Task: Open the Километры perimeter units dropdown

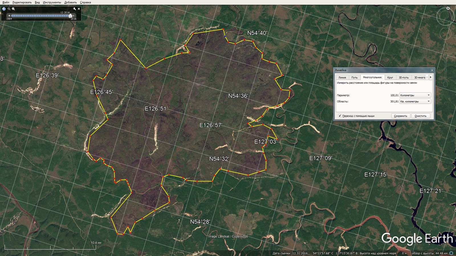Action: [x=415, y=95]
